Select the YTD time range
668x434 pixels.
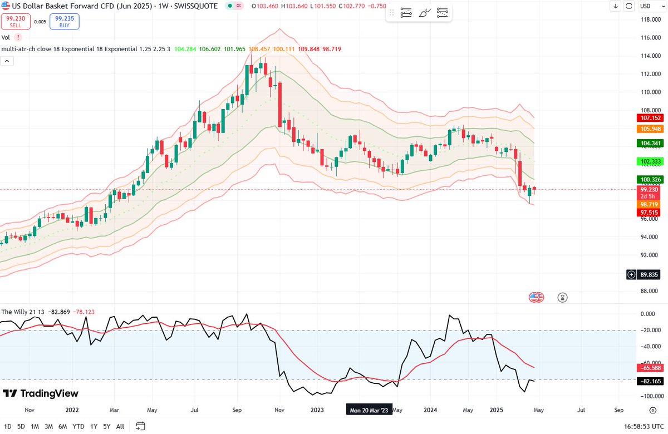[78, 427]
